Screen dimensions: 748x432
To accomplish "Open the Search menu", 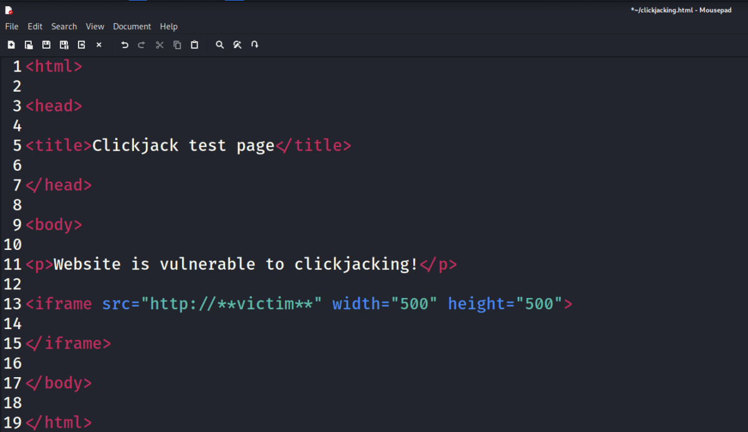I will point(64,26).
